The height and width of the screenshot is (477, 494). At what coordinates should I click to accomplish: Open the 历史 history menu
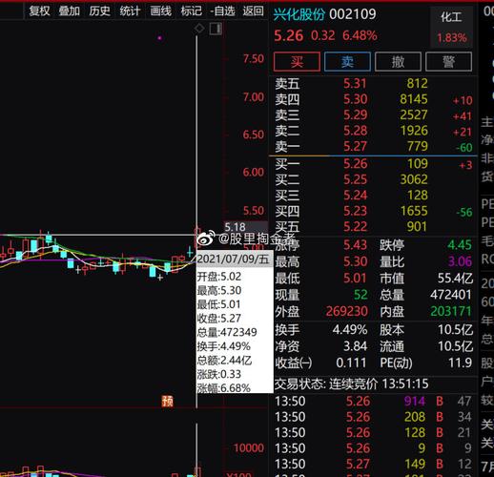(99, 11)
